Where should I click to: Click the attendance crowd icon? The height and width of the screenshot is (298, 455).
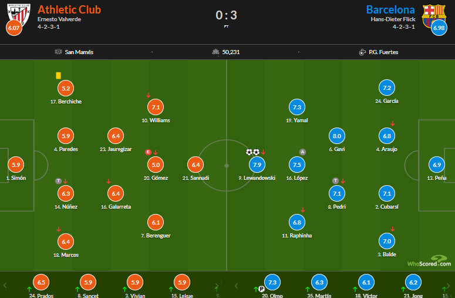215,52
